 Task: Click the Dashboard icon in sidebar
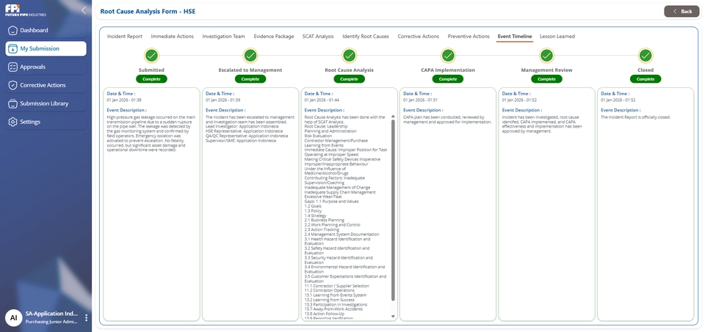12,31
